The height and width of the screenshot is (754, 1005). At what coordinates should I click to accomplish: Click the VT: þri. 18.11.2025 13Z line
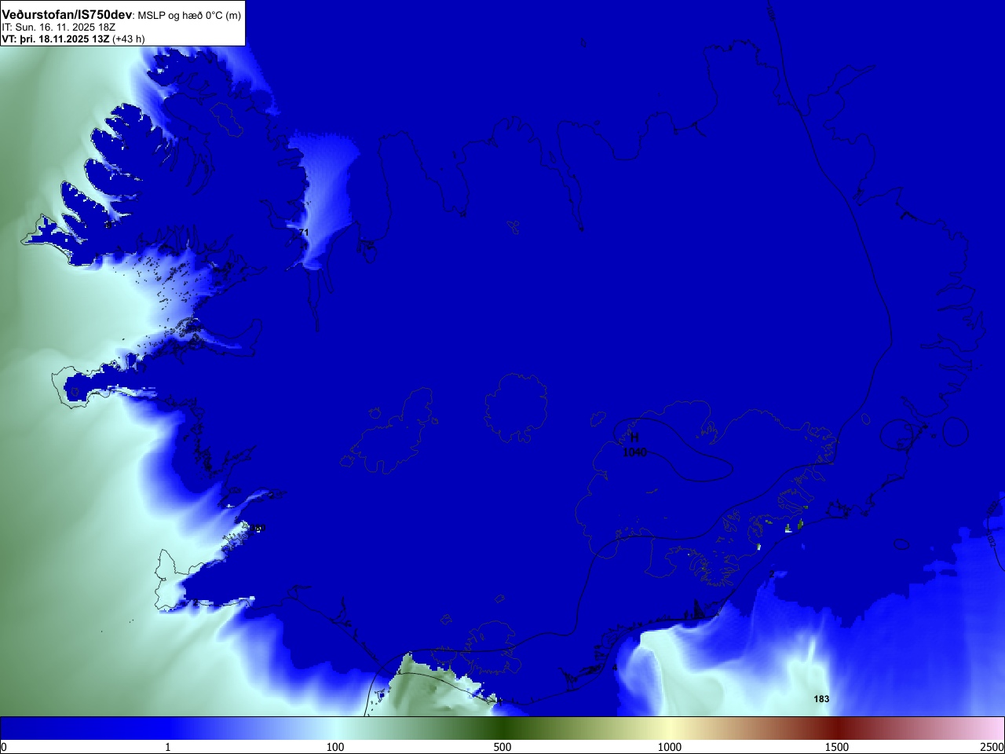point(55,38)
